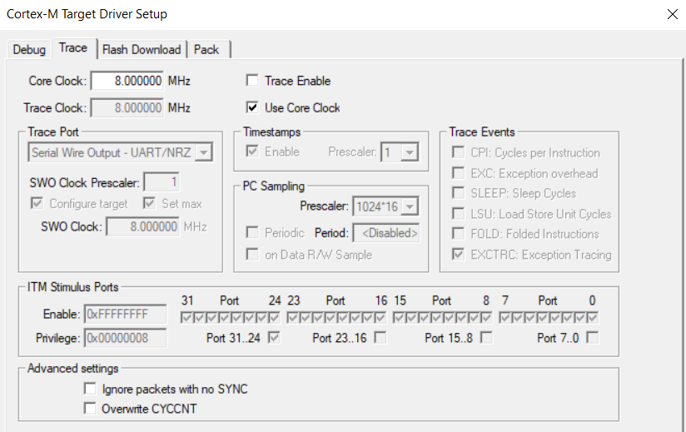Screen dimensions: 686x432
Task: Switch to the Debug tab
Action: (29, 50)
